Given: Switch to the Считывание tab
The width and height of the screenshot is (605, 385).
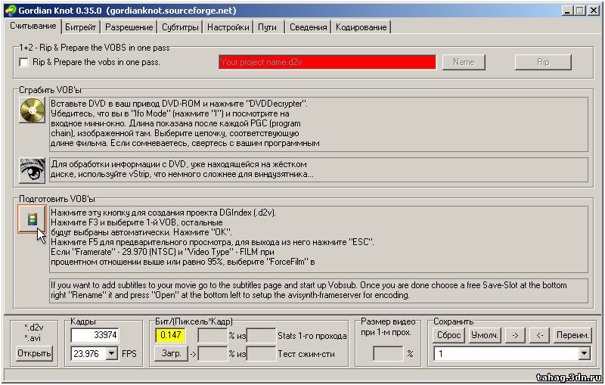Looking at the screenshot, I should pyautogui.click(x=33, y=26).
